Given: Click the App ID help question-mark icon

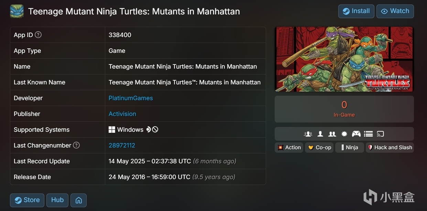Looking at the screenshot, I should tap(38, 35).
